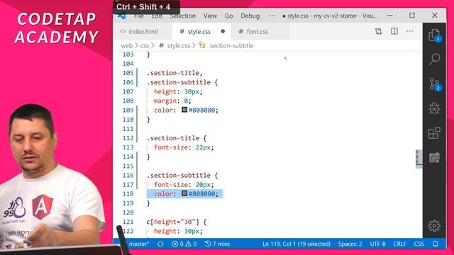Click the #808080 color swatch on line 118

pyautogui.click(x=184, y=193)
